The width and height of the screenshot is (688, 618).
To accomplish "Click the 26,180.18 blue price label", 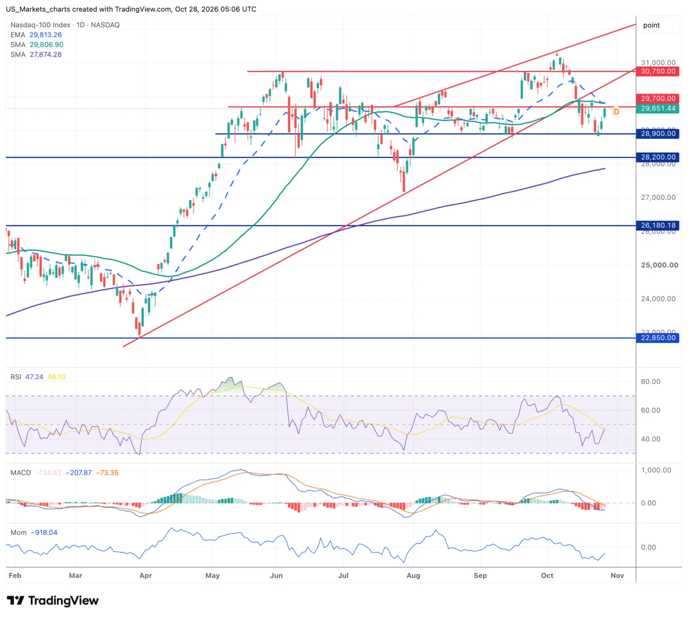I will pyautogui.click(x=658, y=226).
